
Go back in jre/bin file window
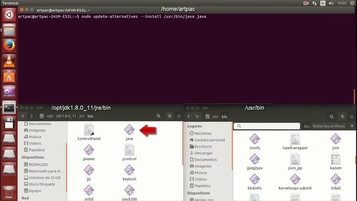23,116
